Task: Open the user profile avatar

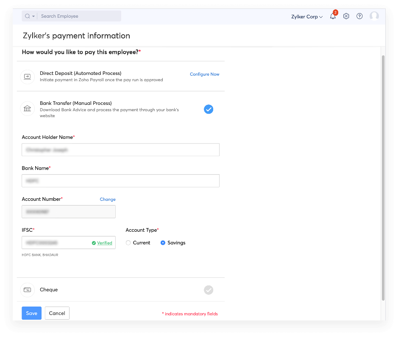Action: 374,16
